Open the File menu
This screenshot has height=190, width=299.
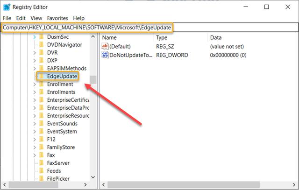(x=7, y=18)
